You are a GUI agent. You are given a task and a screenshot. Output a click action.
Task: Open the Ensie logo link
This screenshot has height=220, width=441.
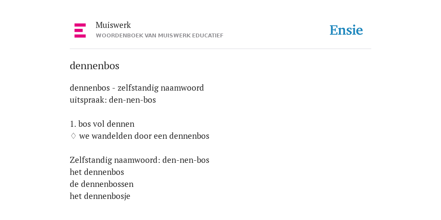click(x=346, y=30)
